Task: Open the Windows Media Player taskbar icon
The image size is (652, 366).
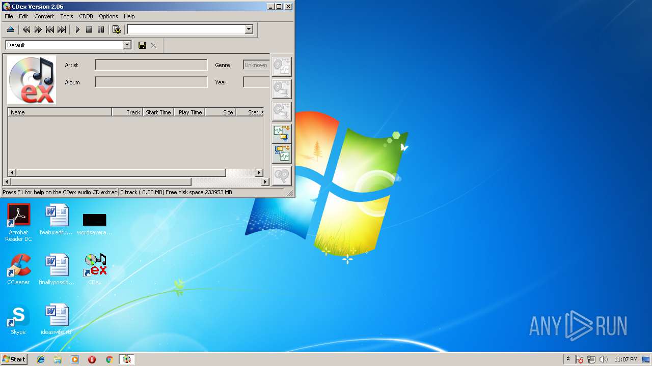Action: click(x=75, y=359)
